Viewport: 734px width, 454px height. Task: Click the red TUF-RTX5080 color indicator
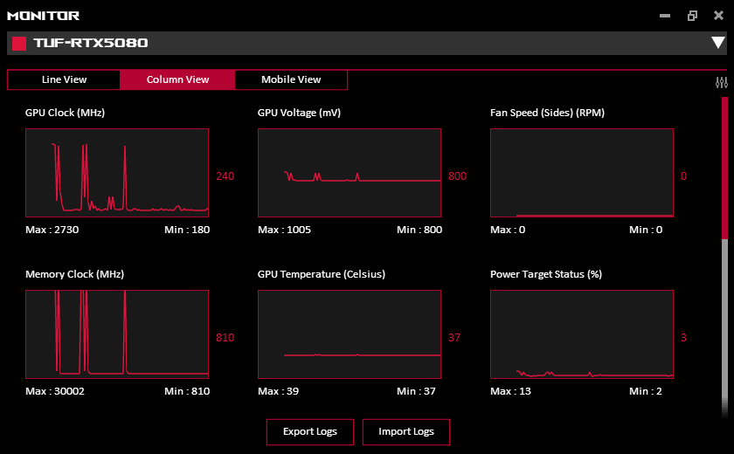pyautogui.click(x=19, y=44)
